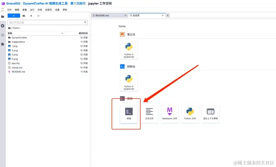Viewport: 276px width, 167px height.
Task: Click the search icon in filter box
Action: coord(85,22)
